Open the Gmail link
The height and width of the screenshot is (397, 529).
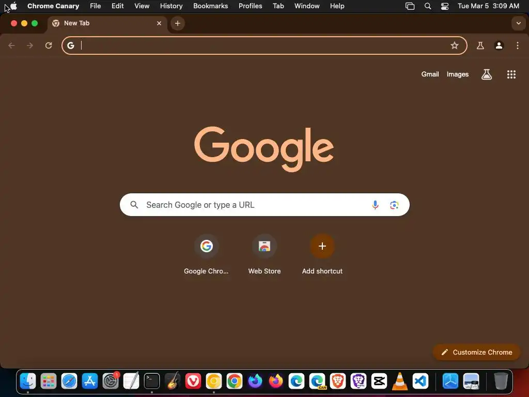(x=430, y=74)
